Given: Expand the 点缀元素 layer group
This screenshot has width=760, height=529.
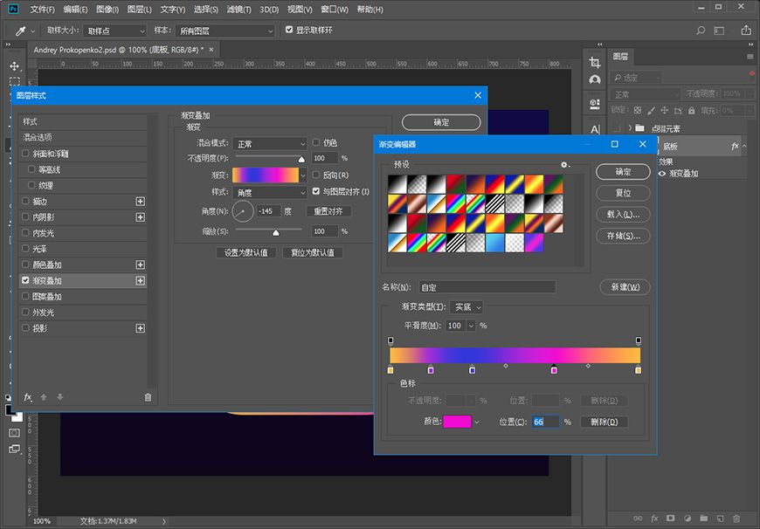Looking at the screenshot, I should (630, 128).
